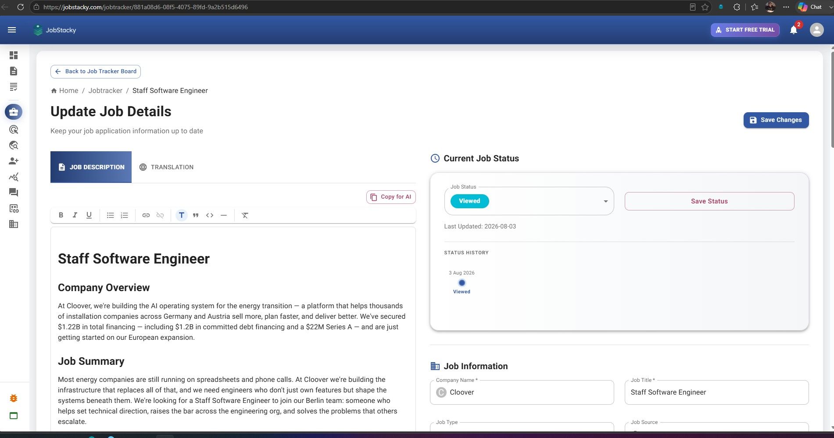Select the briefcase job tracker sidebar icon
Image resolution: width=834 pixels, height=438 pixels.
click(x=14, y=112)
